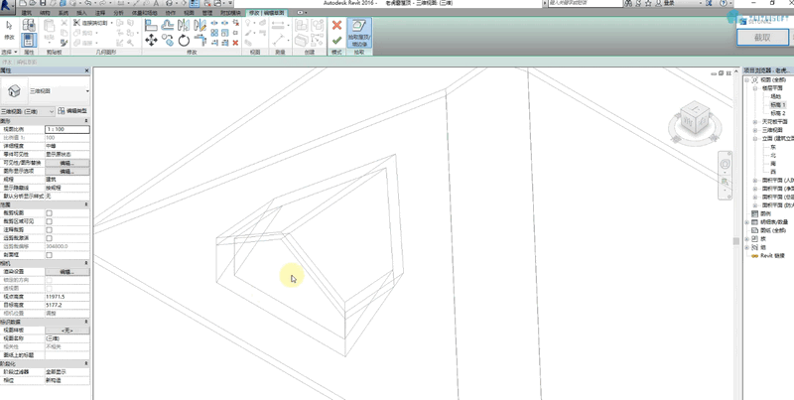
Task: Open the 三维视图 type selector dropdown
Action: [87, 91]
